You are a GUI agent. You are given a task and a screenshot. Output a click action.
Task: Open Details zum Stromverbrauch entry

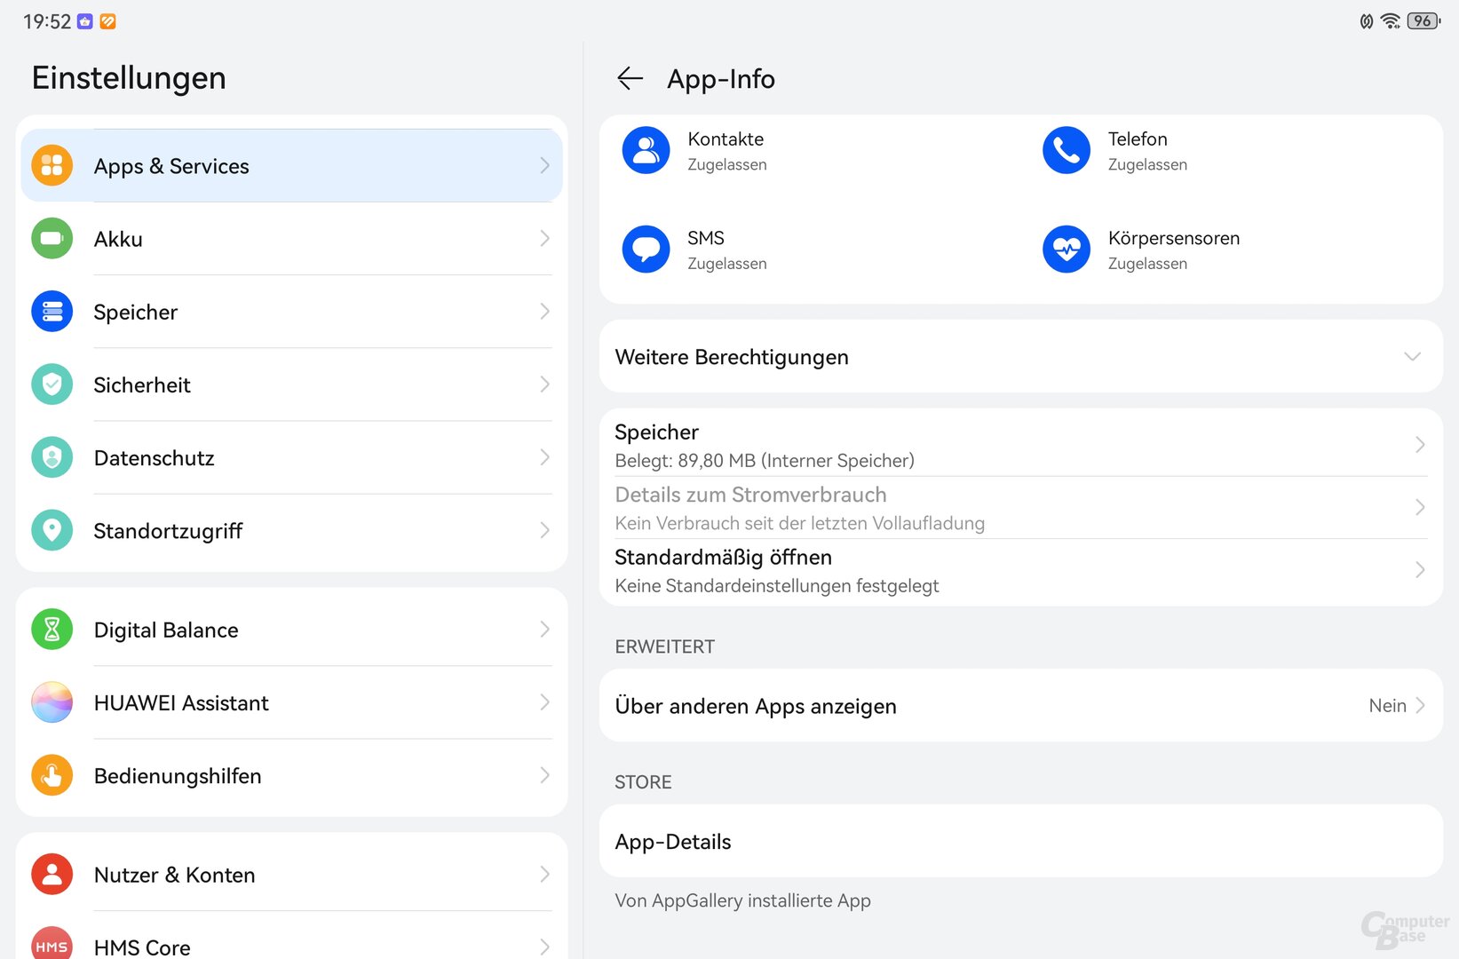pos(1021,508)
